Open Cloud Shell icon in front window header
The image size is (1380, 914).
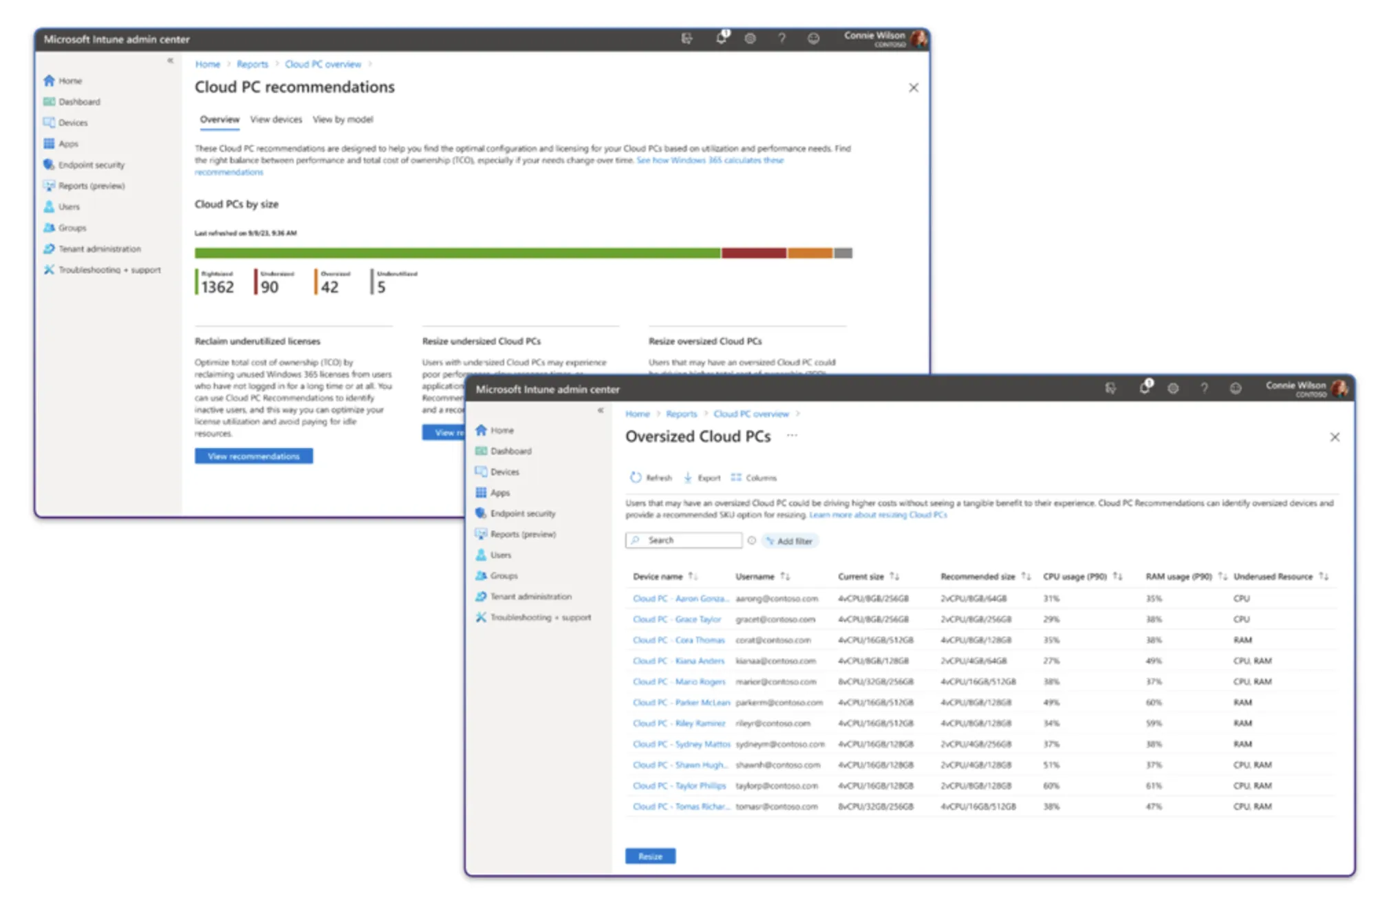pyautogui.click(x=1110, y=388)
